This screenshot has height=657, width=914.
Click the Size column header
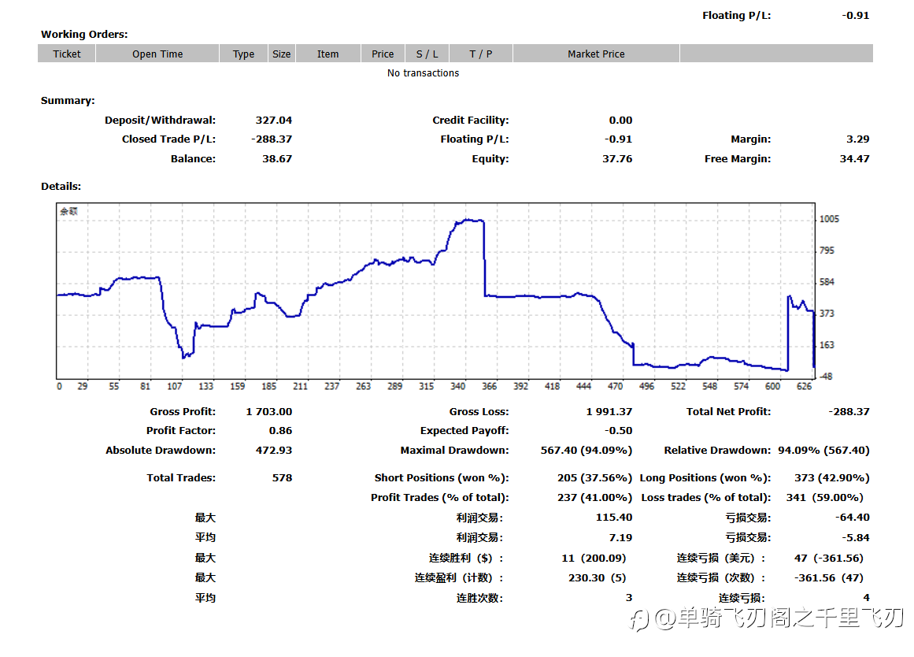pos(282,54)
